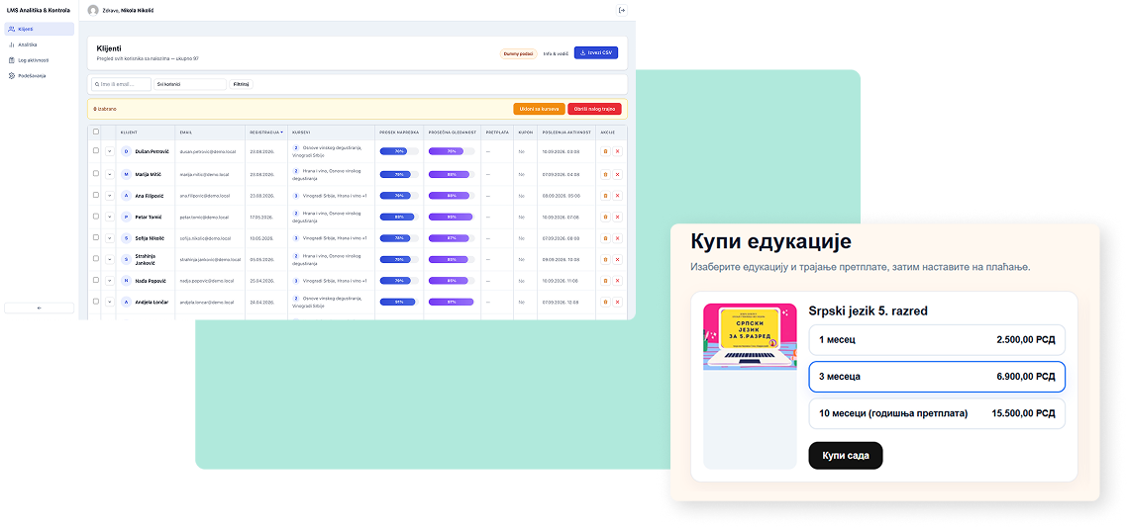This screenshot has height=529, width=1127.
Task: Click the user avatar next to Nikola Nikolić
Action: [x=93, y=10]
